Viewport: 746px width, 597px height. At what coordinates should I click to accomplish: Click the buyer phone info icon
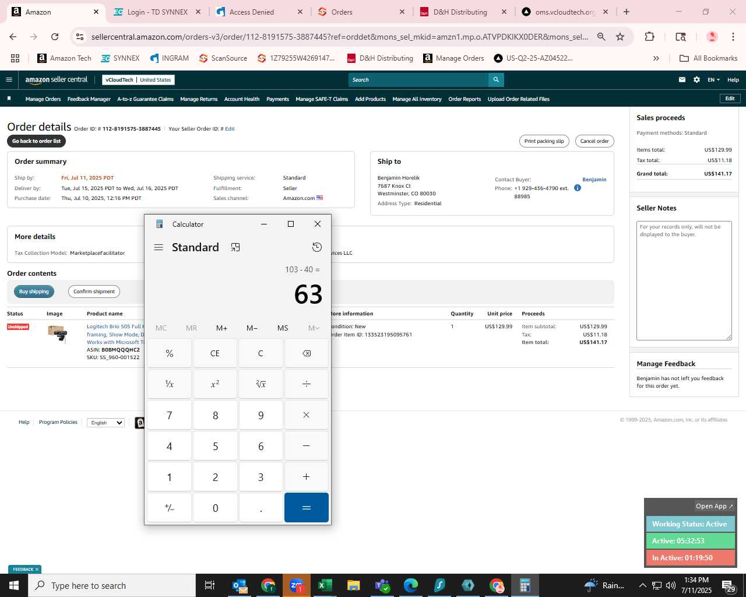(578, 188)
